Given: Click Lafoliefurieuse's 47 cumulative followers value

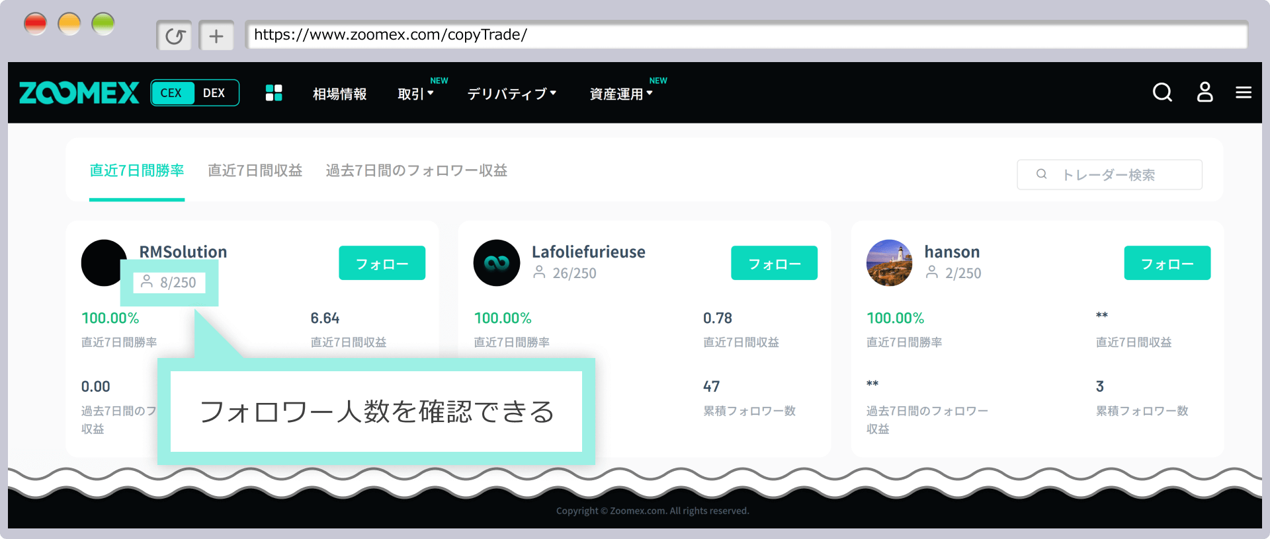Looking at the screenshot, I should [x=711, y=386].
